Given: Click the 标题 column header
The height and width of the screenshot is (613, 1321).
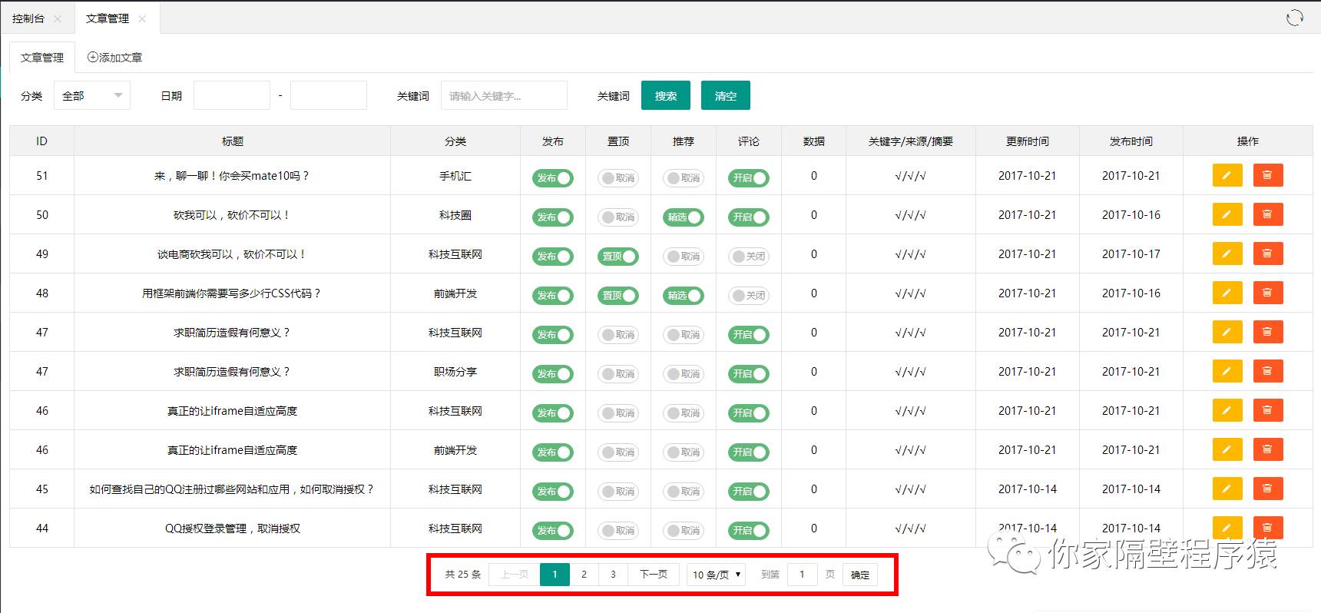Looking at the screenshot, I should click(233, 141).
